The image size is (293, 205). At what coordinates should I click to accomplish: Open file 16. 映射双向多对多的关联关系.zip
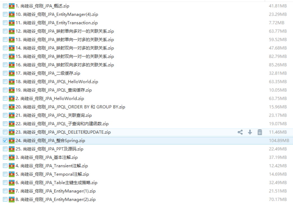(x=65, y=65)
